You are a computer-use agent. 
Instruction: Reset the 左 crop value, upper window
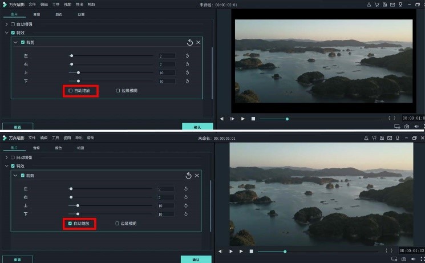[x=187, y=56]
